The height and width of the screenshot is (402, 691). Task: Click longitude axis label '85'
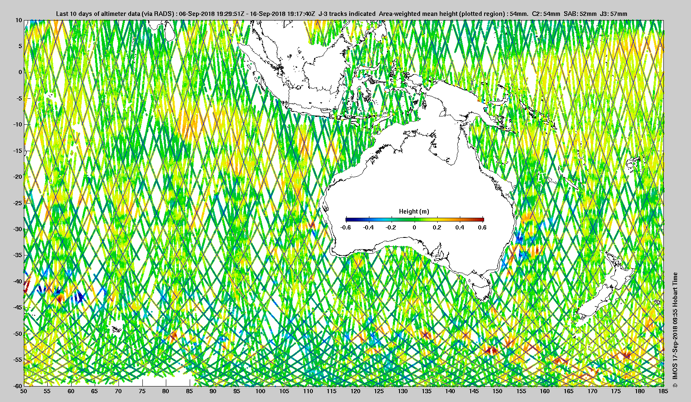(x=190, y=391)
